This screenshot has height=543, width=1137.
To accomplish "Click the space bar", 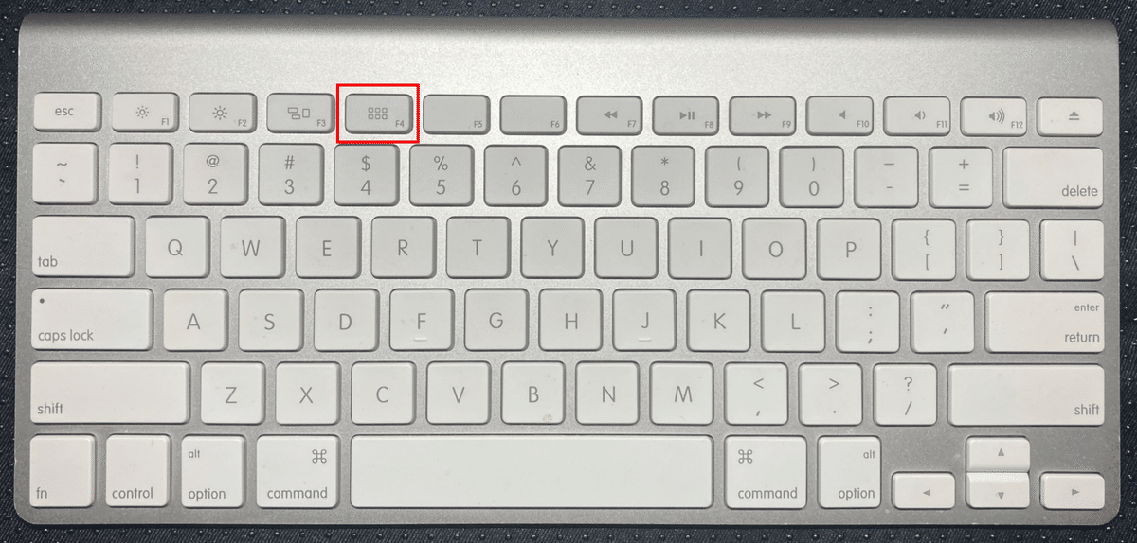I will pos(532,471).
